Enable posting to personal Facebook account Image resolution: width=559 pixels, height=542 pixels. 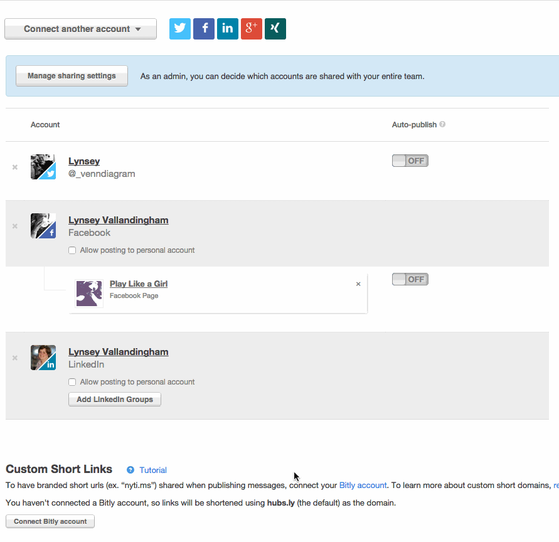coord(73,250)
